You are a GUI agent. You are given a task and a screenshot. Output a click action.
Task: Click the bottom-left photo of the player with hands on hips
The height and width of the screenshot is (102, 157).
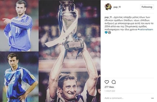point(19,77)
